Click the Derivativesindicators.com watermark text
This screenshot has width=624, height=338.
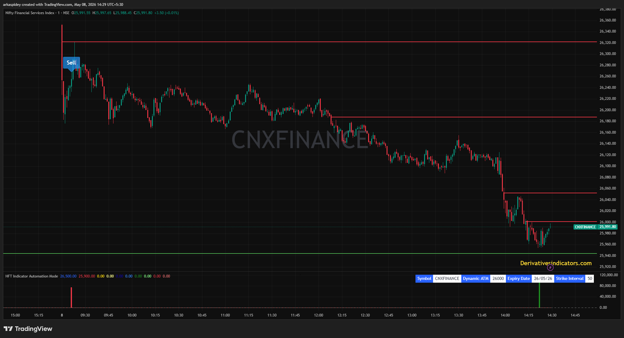point(555,263)
